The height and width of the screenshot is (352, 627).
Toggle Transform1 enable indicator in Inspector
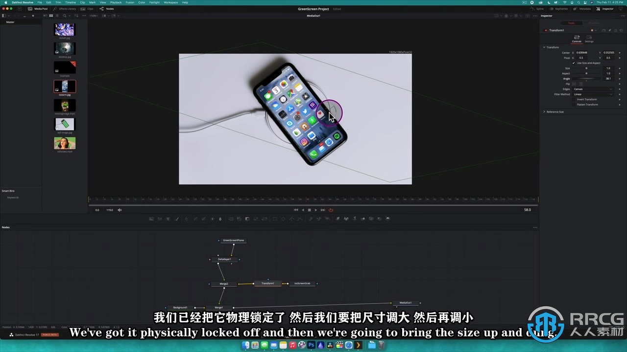(x=546, y=30)
